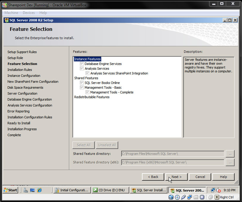Click Shared feature directory path field

pos(173,154)
